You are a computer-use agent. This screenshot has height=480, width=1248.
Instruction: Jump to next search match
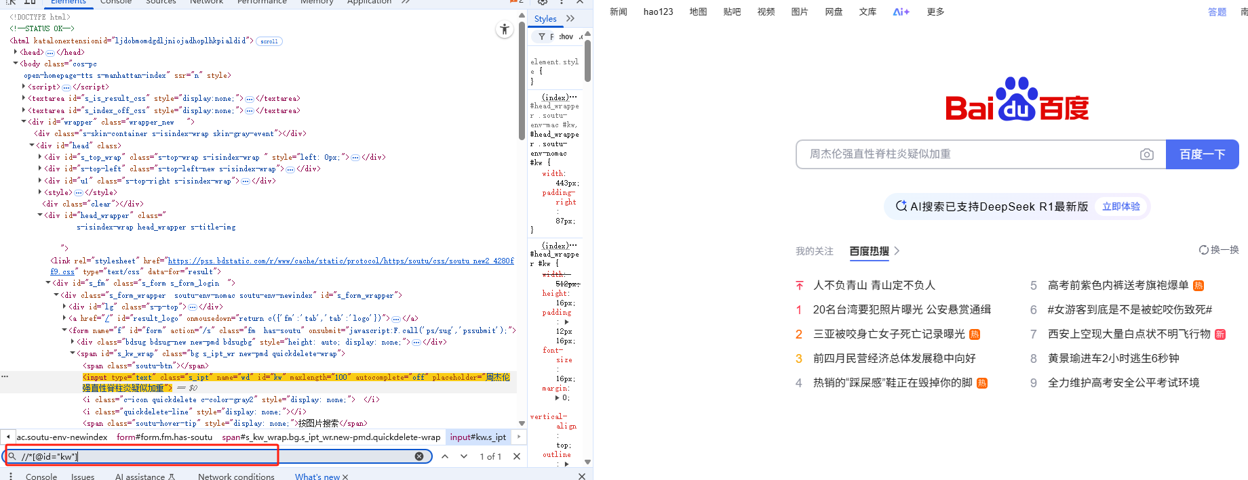coord(464,456)
